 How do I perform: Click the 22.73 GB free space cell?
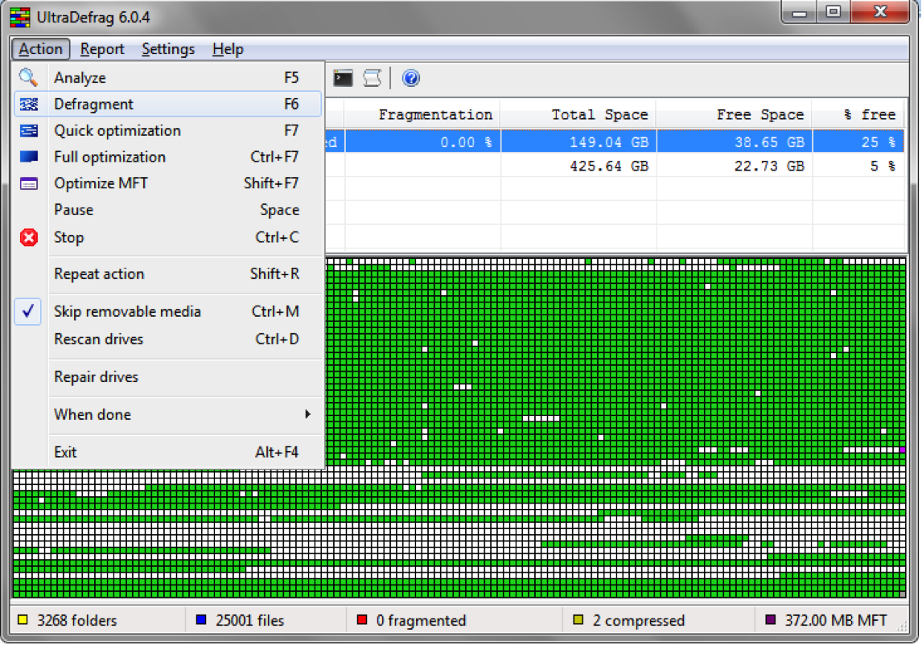[735, 166]
